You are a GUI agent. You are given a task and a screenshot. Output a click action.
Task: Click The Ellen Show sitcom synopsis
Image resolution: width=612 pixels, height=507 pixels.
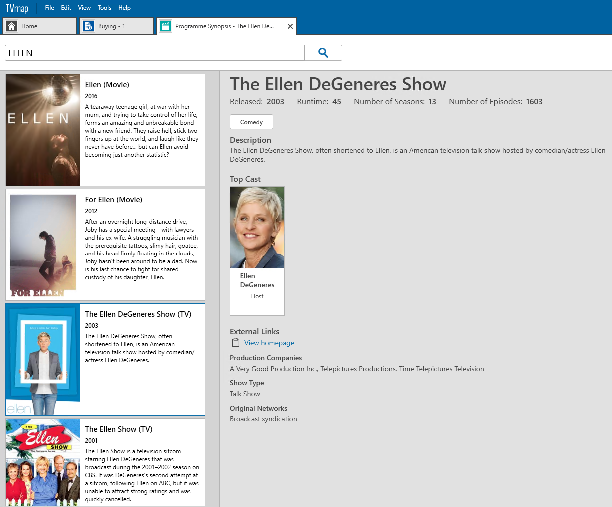[142, 475]
